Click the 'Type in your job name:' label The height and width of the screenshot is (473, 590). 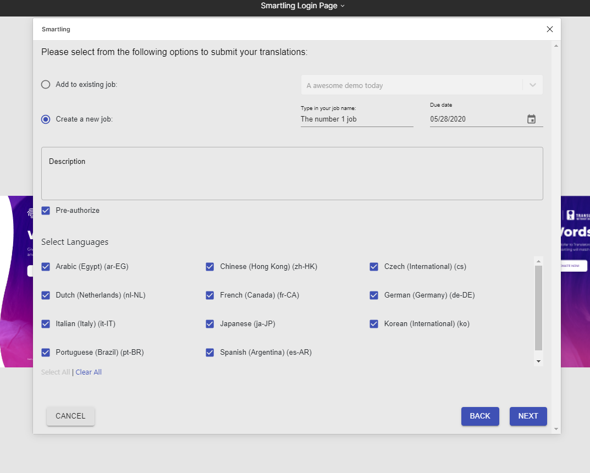(x=328, y=108)
